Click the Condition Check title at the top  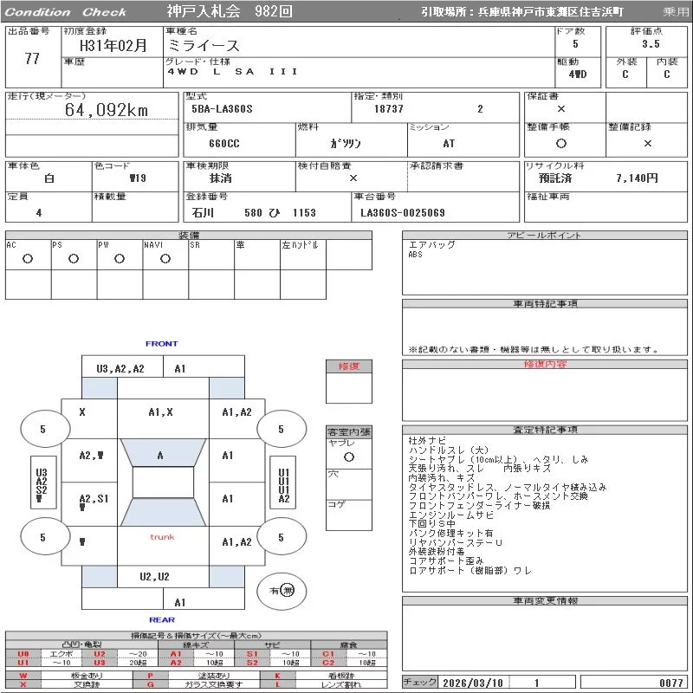tap(66, 11)
